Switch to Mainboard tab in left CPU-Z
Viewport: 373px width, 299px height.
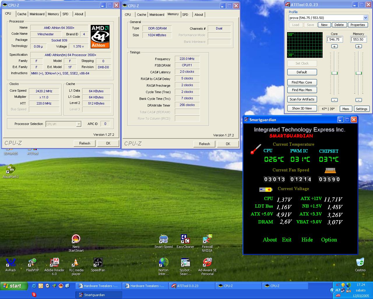coord(37,14)
